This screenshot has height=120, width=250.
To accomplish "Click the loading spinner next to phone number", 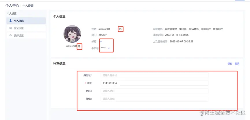I will click(x=109, y=48).
